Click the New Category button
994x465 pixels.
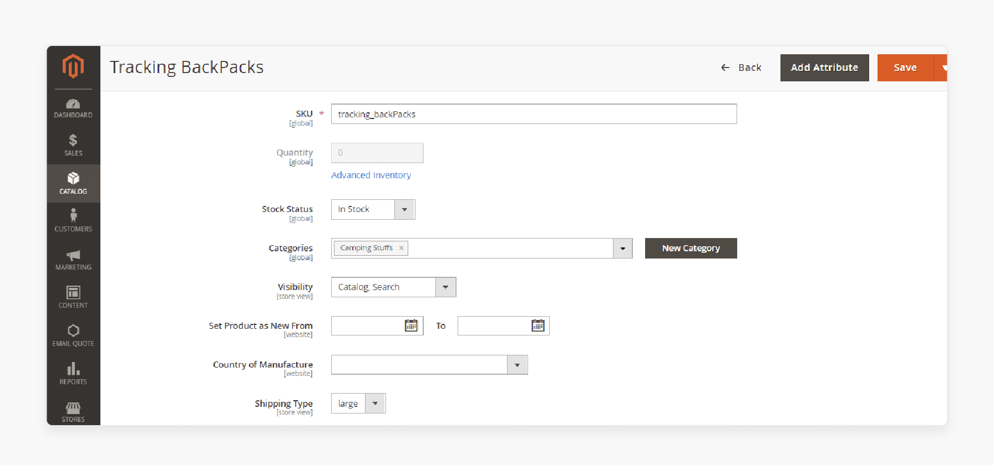691,248
